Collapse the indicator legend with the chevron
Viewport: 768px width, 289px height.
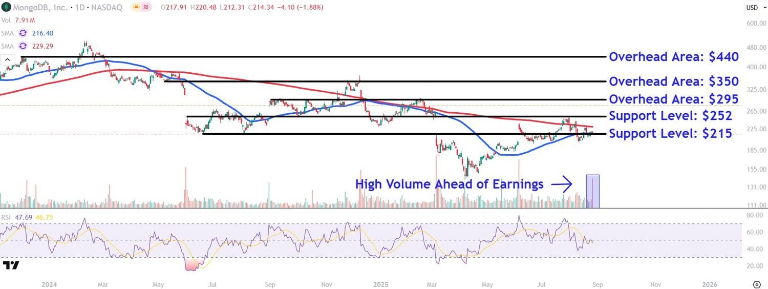click(7, 60)
